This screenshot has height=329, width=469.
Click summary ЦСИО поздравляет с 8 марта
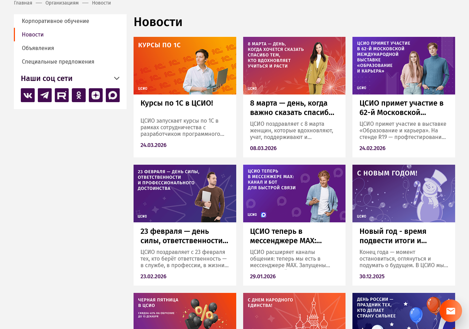[292, 131]
